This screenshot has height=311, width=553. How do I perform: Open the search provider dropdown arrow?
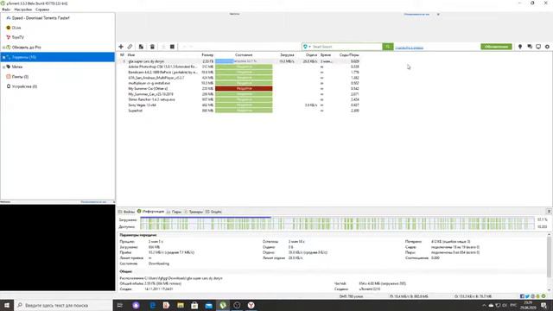(x=310, y=47)
